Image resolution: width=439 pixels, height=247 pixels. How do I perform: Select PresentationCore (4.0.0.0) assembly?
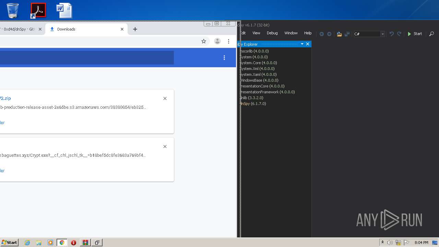coord(262,86)
